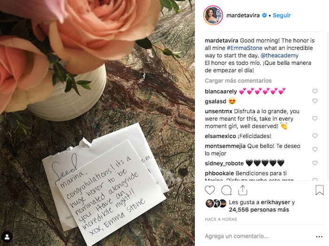
Task: Show tagged people icon on photo
Action: 7,237
